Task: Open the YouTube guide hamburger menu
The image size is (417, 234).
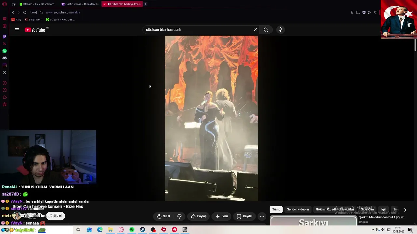Action: (17, 30)
